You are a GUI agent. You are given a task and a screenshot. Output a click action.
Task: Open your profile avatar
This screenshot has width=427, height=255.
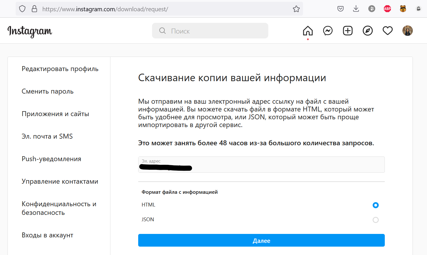[x=407, y=30]
